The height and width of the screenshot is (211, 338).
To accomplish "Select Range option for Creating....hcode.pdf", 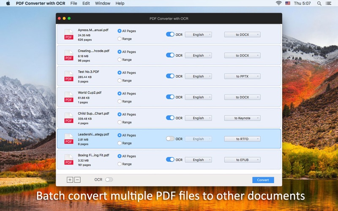I will tap(120, 60).
